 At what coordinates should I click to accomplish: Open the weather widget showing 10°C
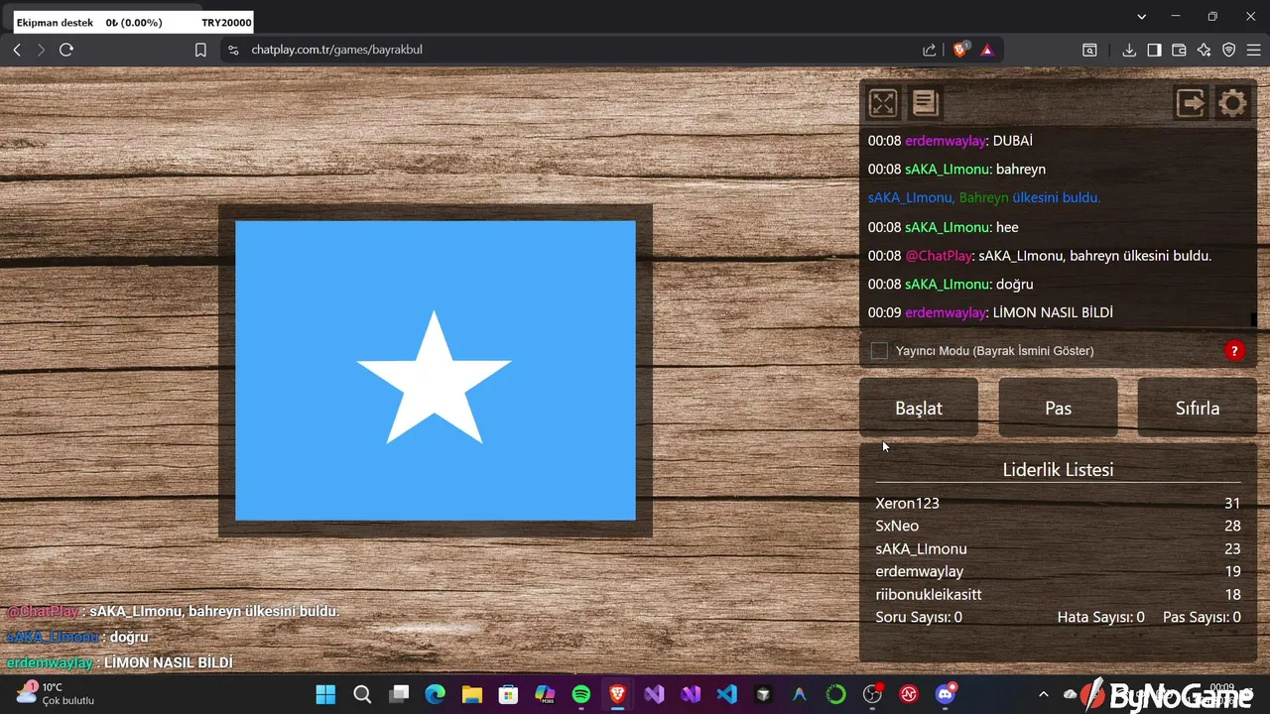coord(56,693)
